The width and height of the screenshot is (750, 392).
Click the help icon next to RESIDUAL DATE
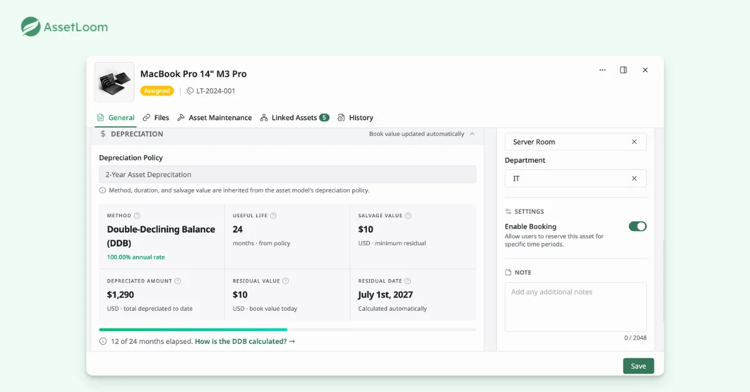pos(407,281)
